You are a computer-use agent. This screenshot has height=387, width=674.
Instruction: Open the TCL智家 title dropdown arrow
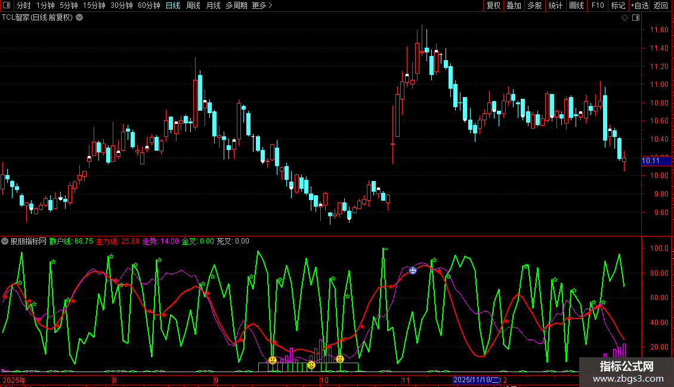[79, 18]
